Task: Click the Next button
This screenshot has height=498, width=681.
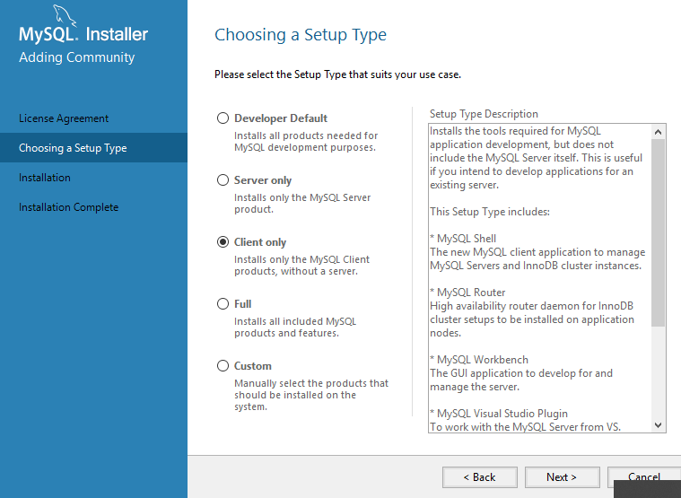Action: pyautogui.click(x=562, y=477)
